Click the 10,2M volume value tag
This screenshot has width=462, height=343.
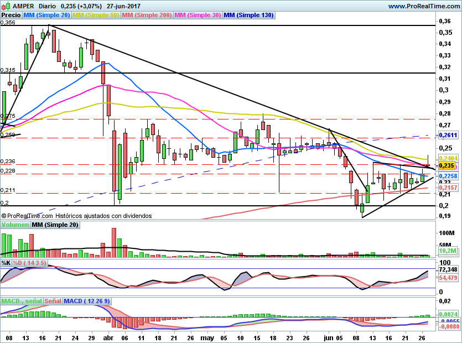coord(448,251)
